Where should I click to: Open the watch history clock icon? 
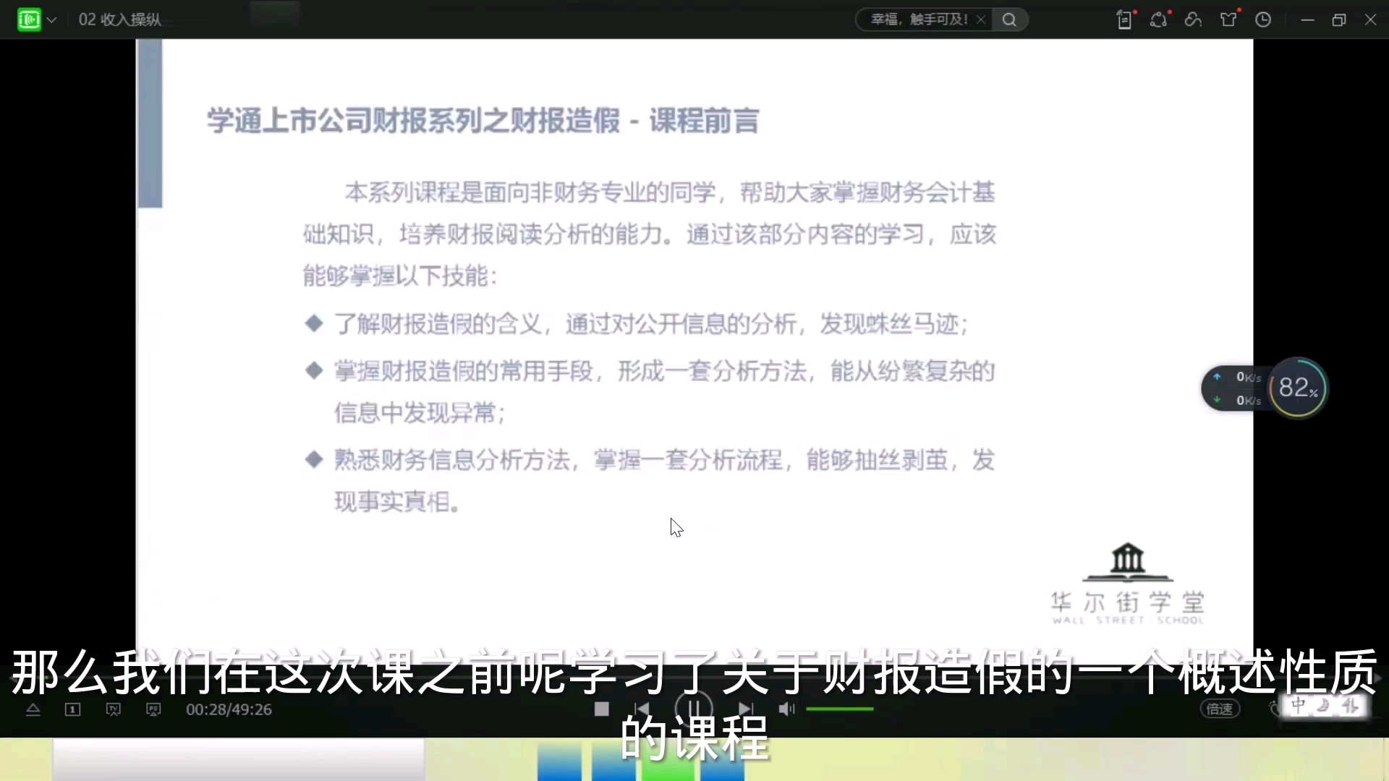tap(1263, 20)
